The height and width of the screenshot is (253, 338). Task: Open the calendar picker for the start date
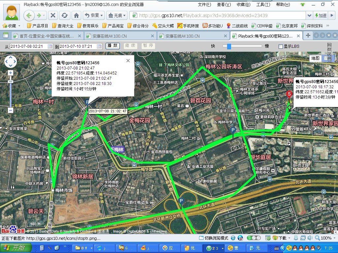point(50,46)
